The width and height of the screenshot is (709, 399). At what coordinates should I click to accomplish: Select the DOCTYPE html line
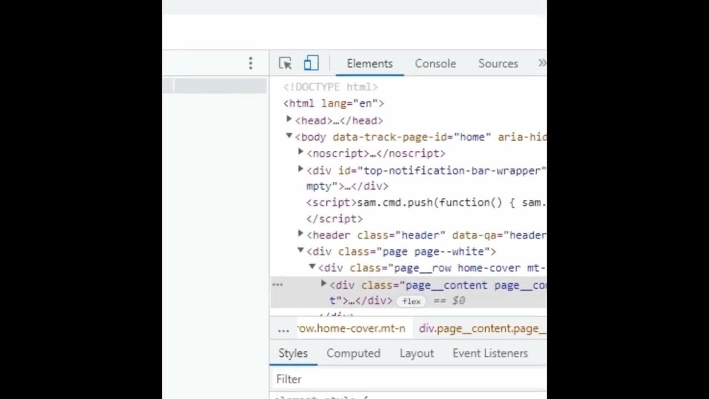(331, 87)
